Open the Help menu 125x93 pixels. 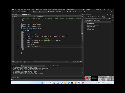[x=64, y=9]
